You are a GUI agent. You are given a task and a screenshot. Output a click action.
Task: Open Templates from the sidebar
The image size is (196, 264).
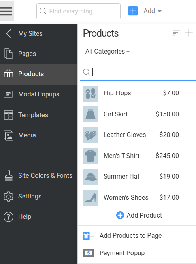tap(39, 115)
